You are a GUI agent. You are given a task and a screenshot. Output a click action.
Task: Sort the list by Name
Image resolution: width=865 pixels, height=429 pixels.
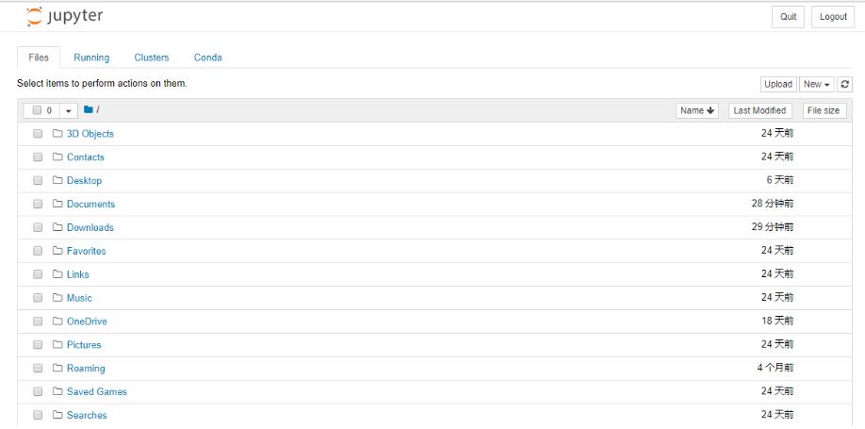tap(697, 110)
